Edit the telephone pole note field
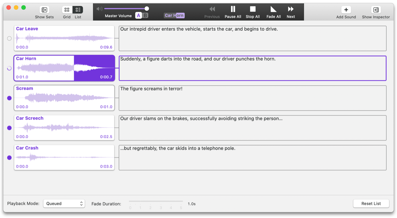397x218 pixels. 252,158
